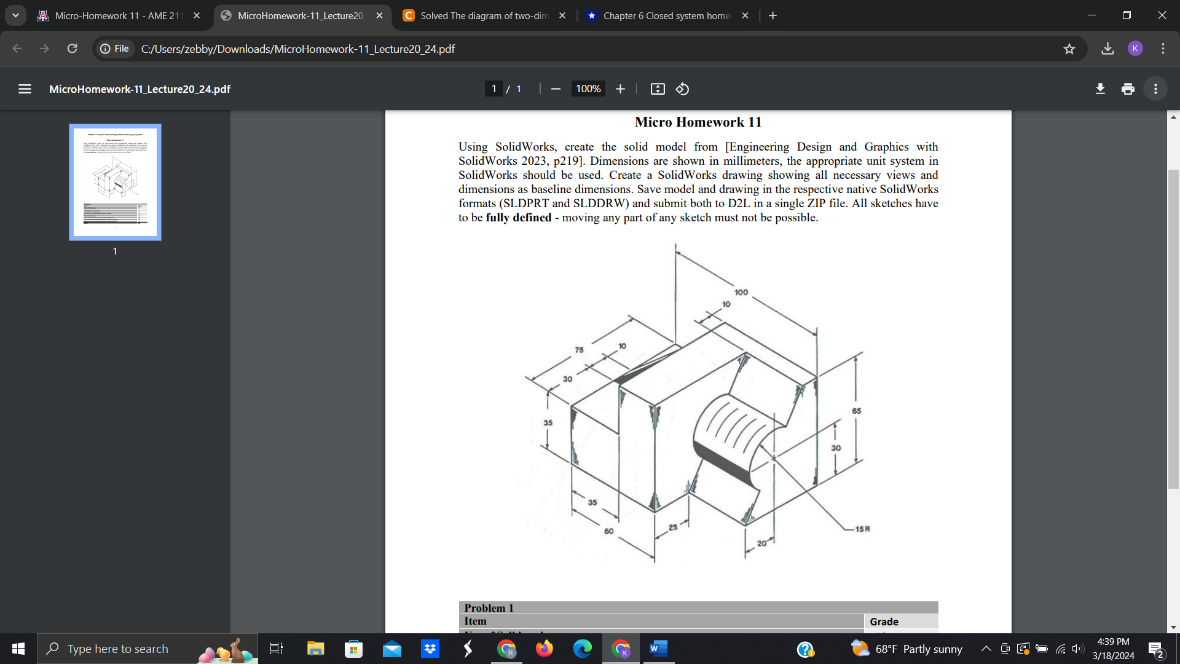Click the fit to page icon
The height and width of the screenshot is (664, 1180).
tap(658, 89)
